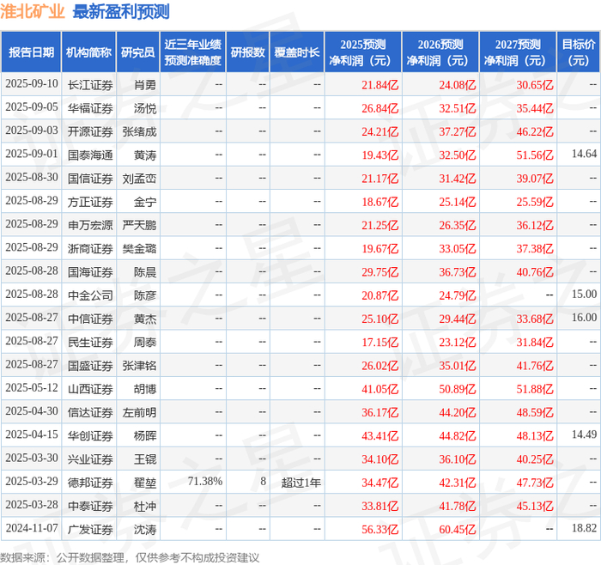Viewport: 601px width, 565px height.
Task: Click institution 浙商证券
Action: point(90,248)
